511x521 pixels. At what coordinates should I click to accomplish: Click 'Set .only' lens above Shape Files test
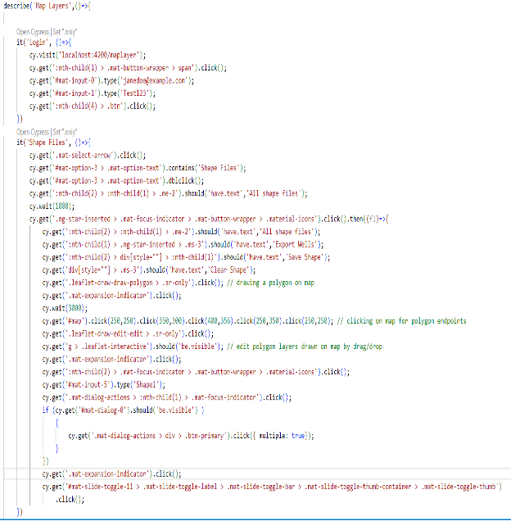[65, 132]
